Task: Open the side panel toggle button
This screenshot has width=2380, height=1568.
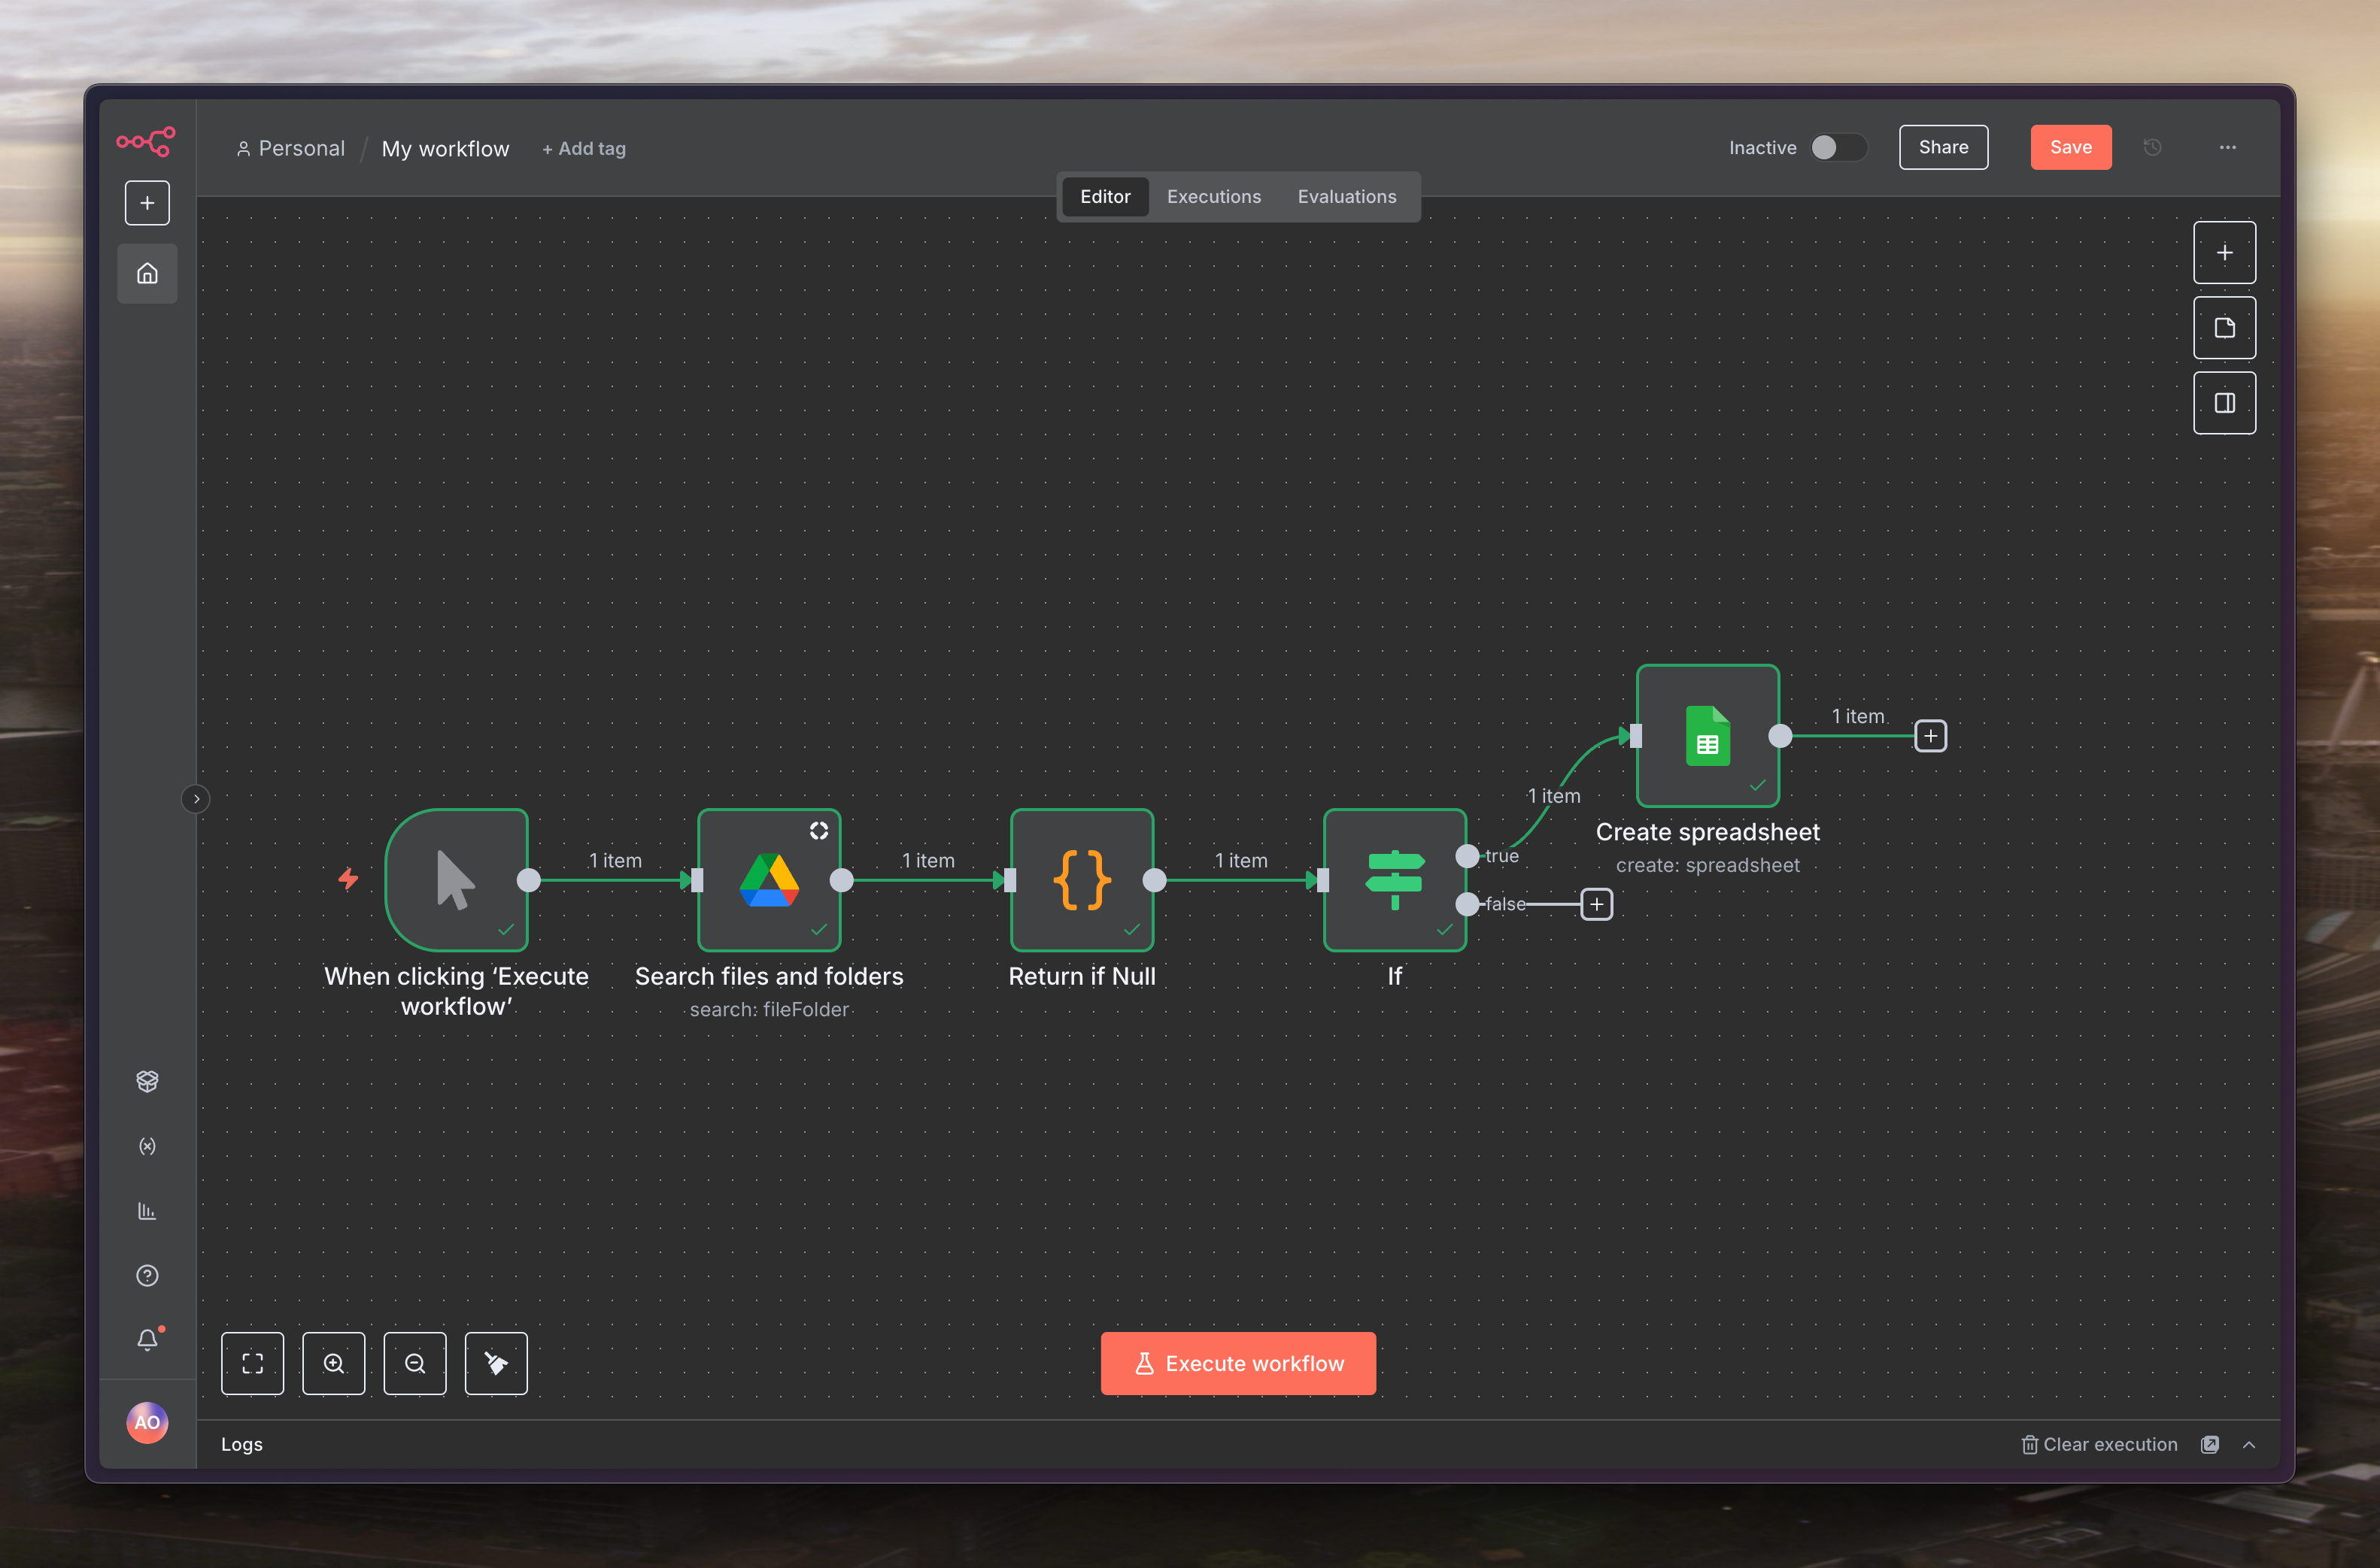Action: pos(2224,403)
